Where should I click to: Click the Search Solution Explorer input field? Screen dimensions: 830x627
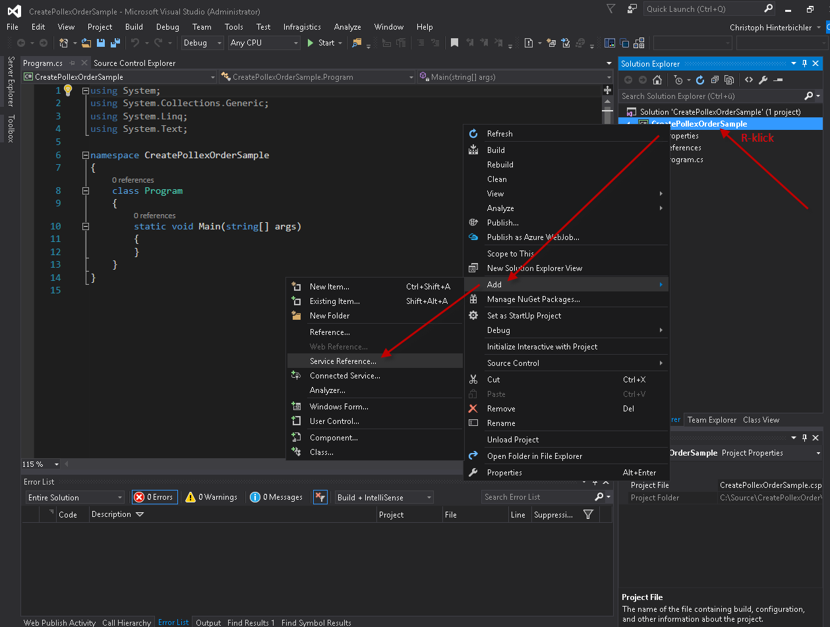709,96
